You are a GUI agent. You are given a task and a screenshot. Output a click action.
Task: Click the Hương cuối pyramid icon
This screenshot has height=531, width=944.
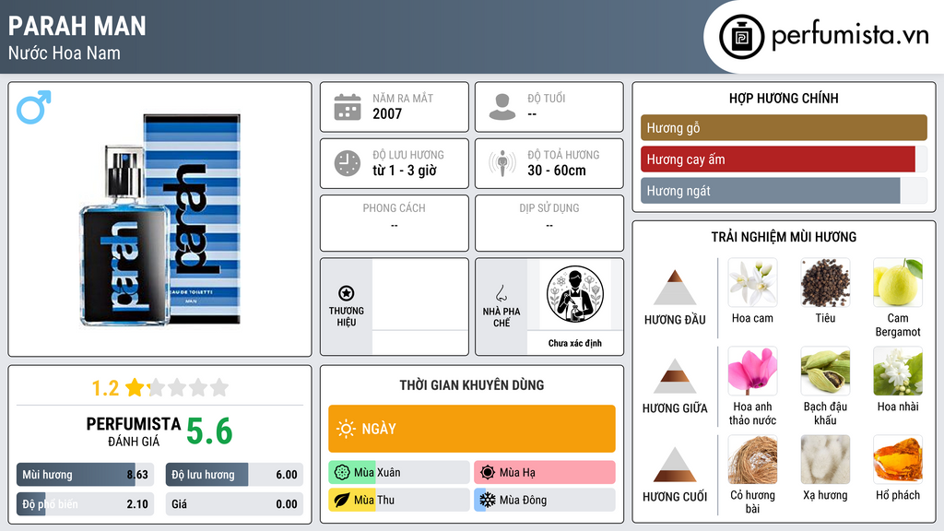coord(675,465)
